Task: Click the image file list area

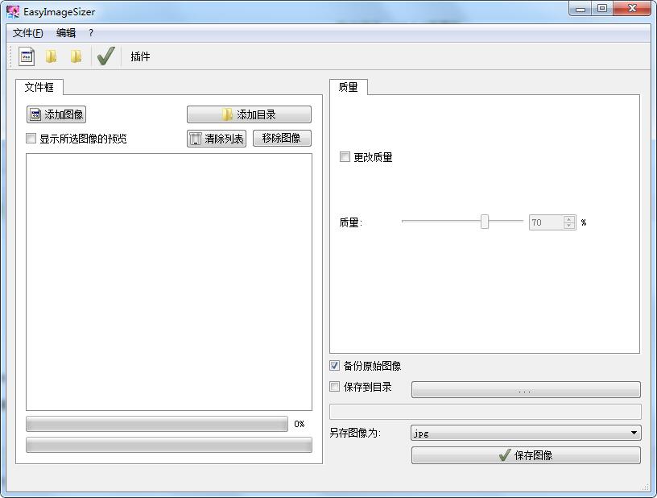Action: click(x=169, y=282)
